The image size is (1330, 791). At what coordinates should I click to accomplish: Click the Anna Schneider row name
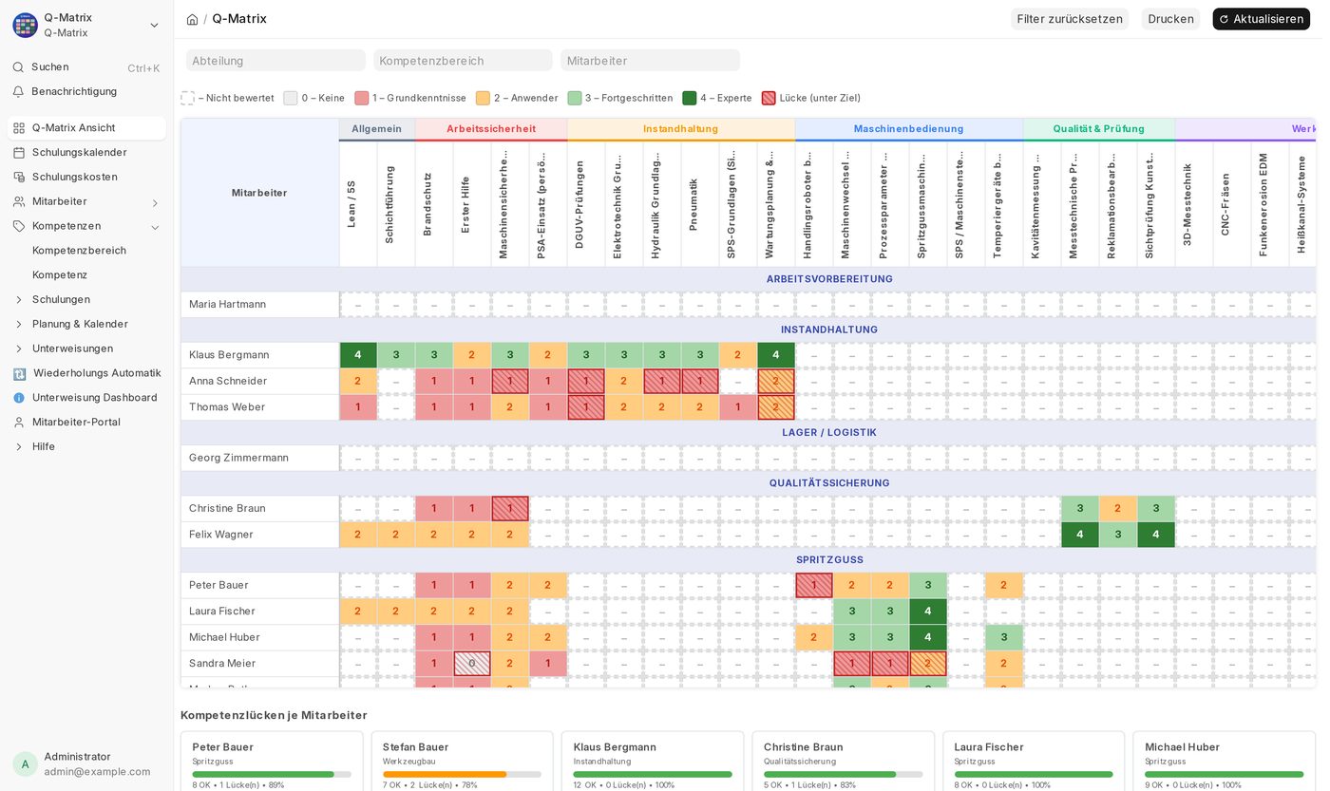[x=228, y=382]
